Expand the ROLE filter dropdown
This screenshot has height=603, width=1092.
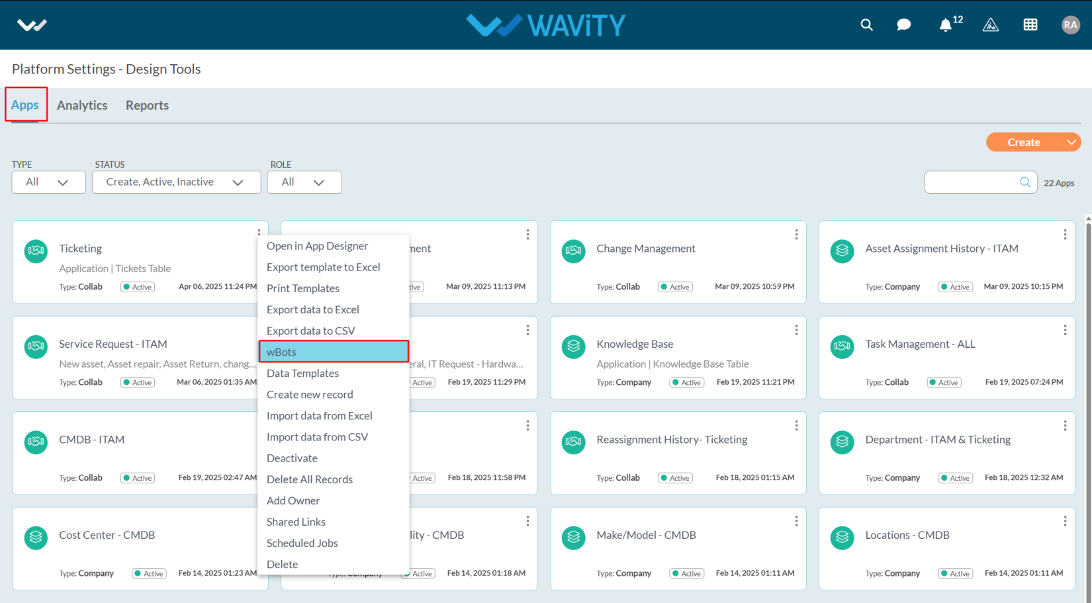[x=304, y=182]
